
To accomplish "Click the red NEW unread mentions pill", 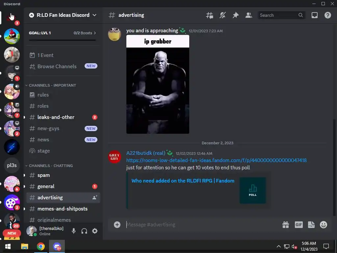I will tap(12, 233).
